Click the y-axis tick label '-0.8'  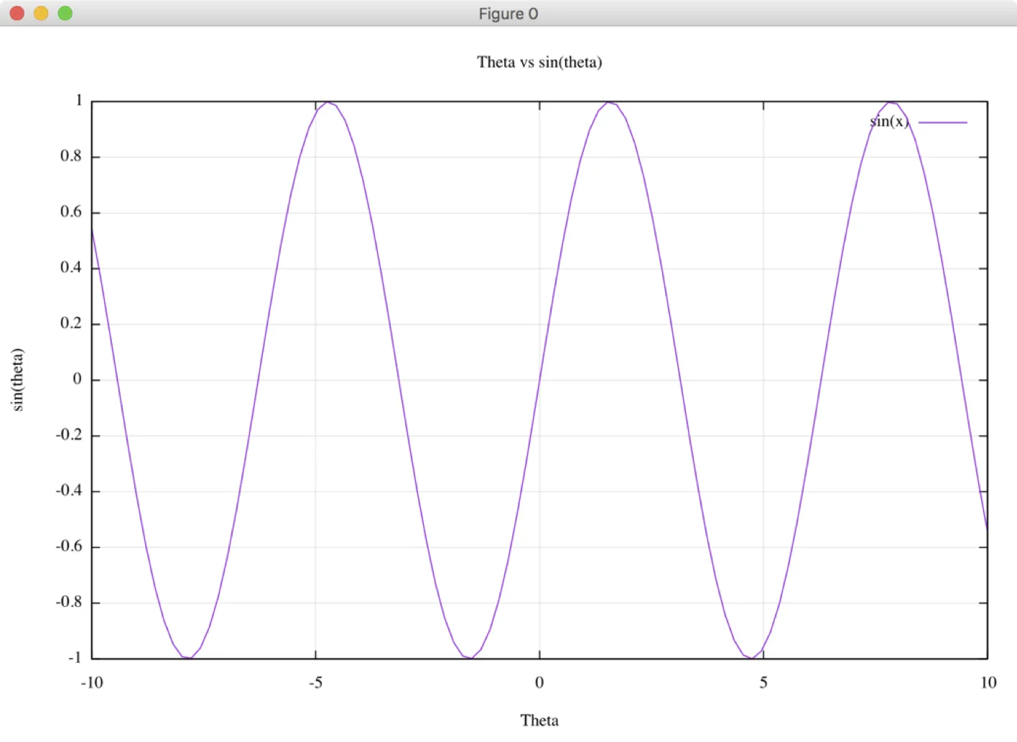69,602
